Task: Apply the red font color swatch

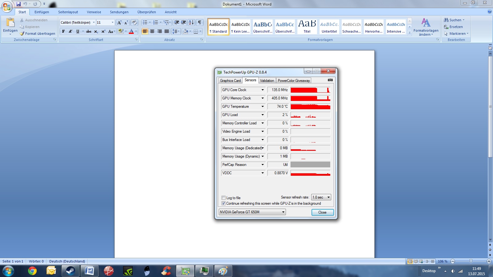Action: [131, 31]
